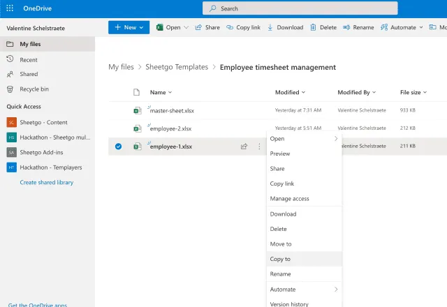Click Sheetgo Add-ins library tile icon
Viewport: 447px width, 307px height.
tap(11, 152)
